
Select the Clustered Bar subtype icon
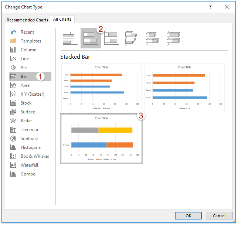click(70, 38)
